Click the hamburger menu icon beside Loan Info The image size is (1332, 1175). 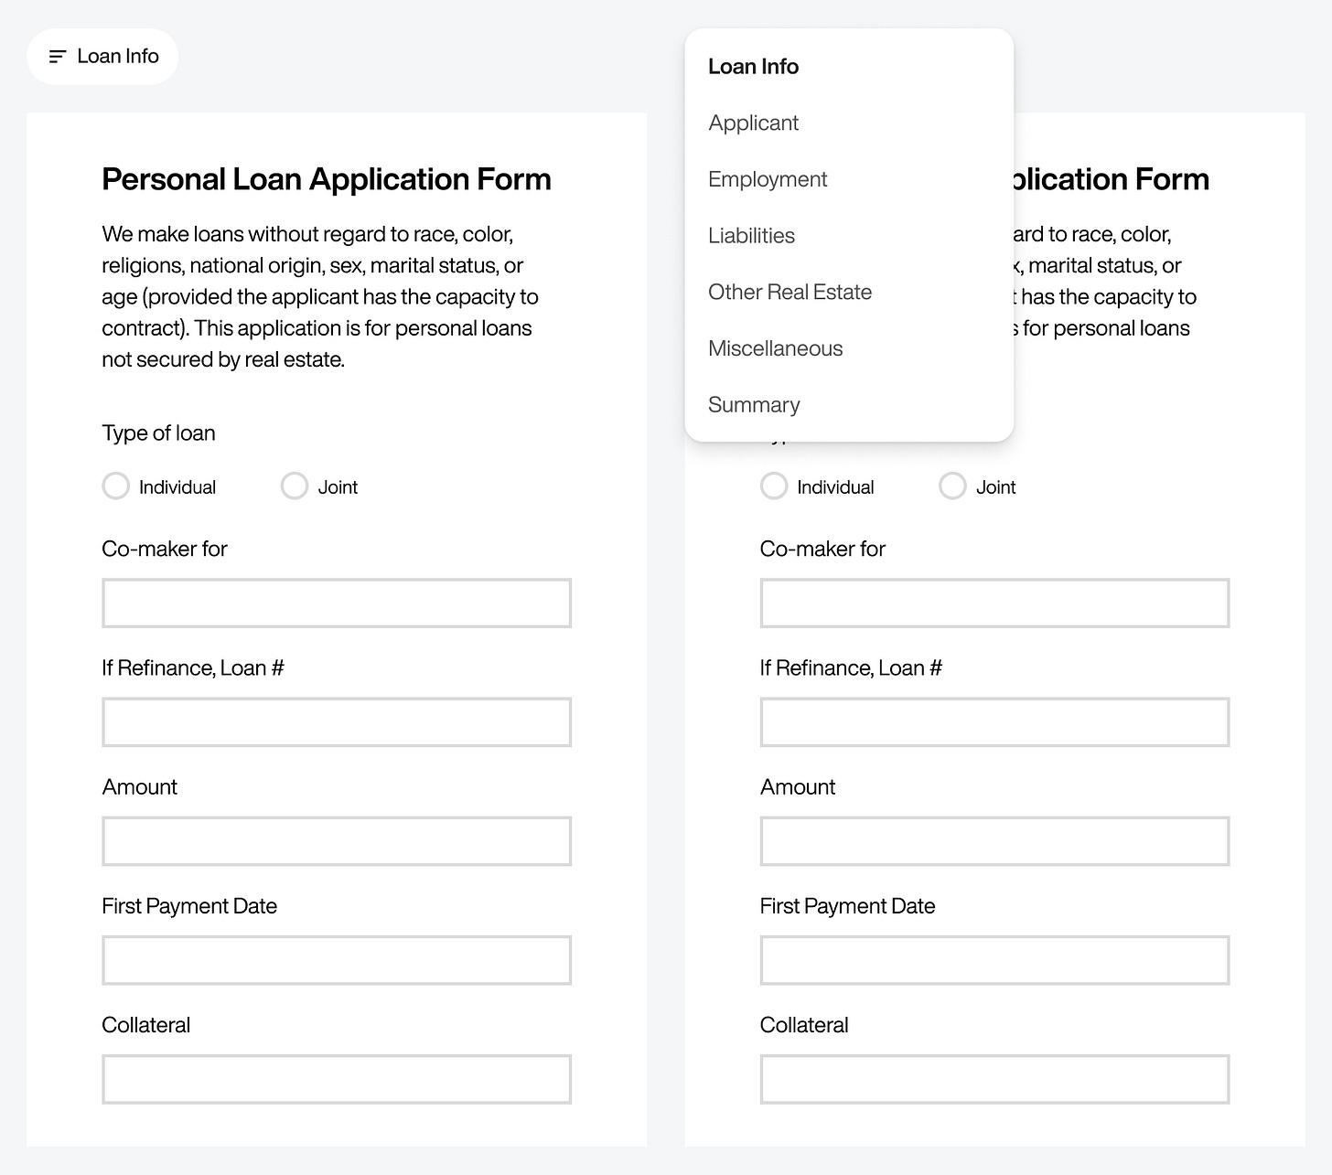(x=58, y=57)
